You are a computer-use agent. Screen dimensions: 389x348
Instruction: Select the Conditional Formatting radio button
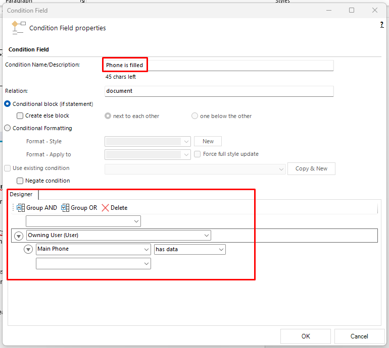(x=8, y=128)
